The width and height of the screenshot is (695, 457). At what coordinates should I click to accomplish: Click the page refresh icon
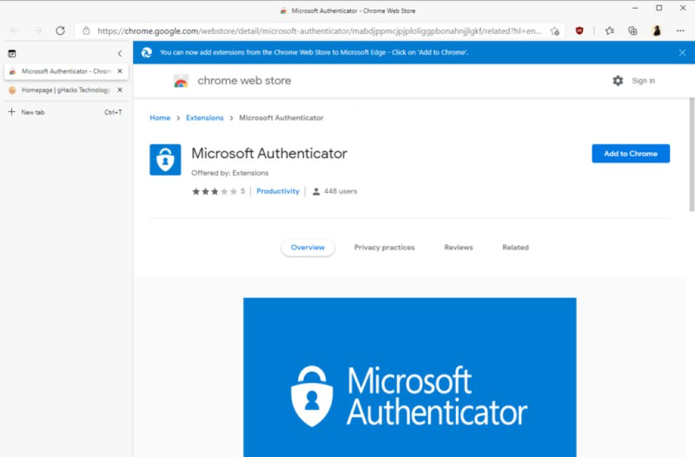click(x=60, y=31)
